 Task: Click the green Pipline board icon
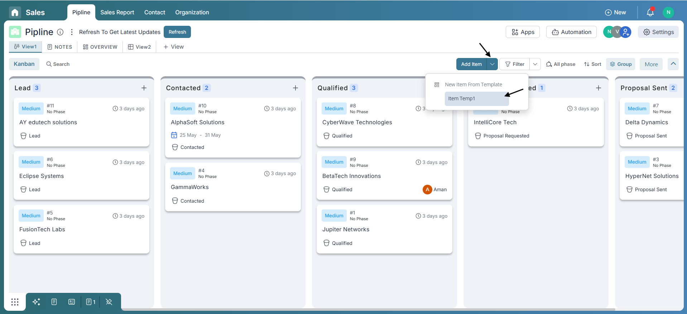click(x=15, y=32)
